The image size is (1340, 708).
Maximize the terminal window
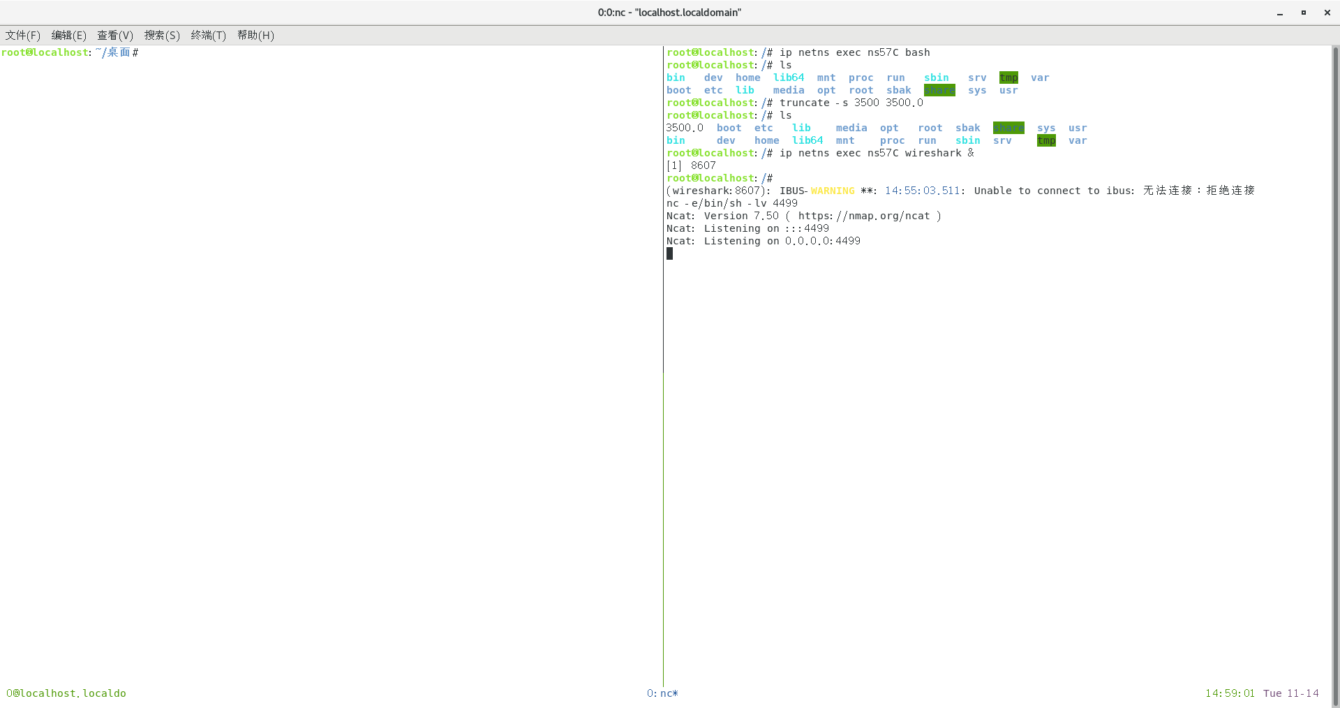coord(1303,13)
